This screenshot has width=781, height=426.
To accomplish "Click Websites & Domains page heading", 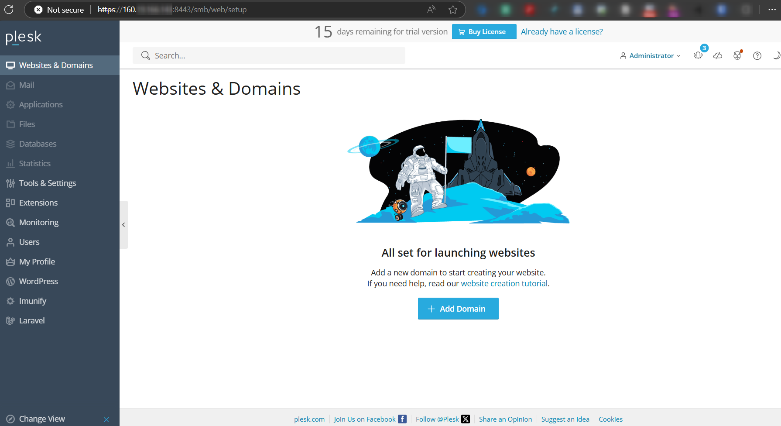I will pyautogui.click(x=216, y=89).
